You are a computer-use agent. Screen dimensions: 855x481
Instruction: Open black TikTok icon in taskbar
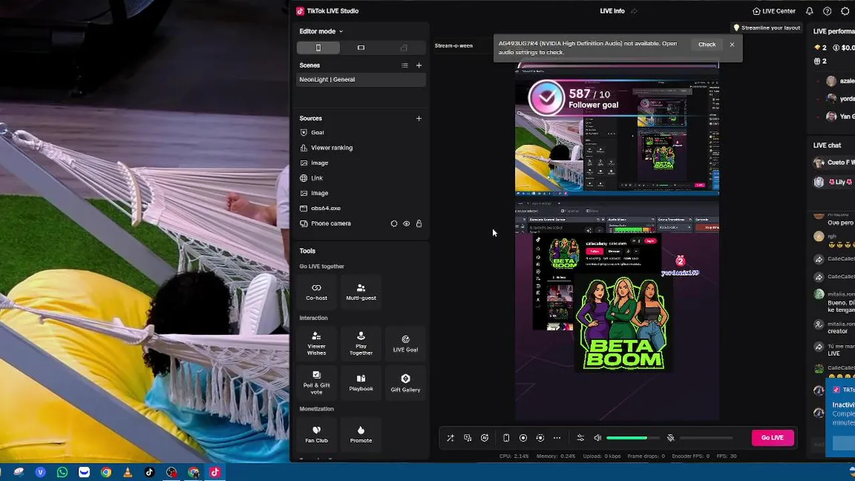coord(150,472)
